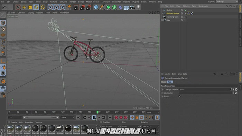Open the Character menu
This screenshot has height=136, width=242.
[x=117, y=2]
